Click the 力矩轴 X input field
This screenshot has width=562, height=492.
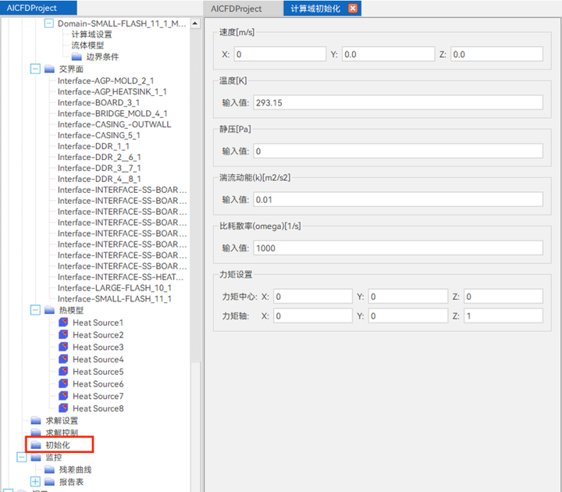pos(313,316)
